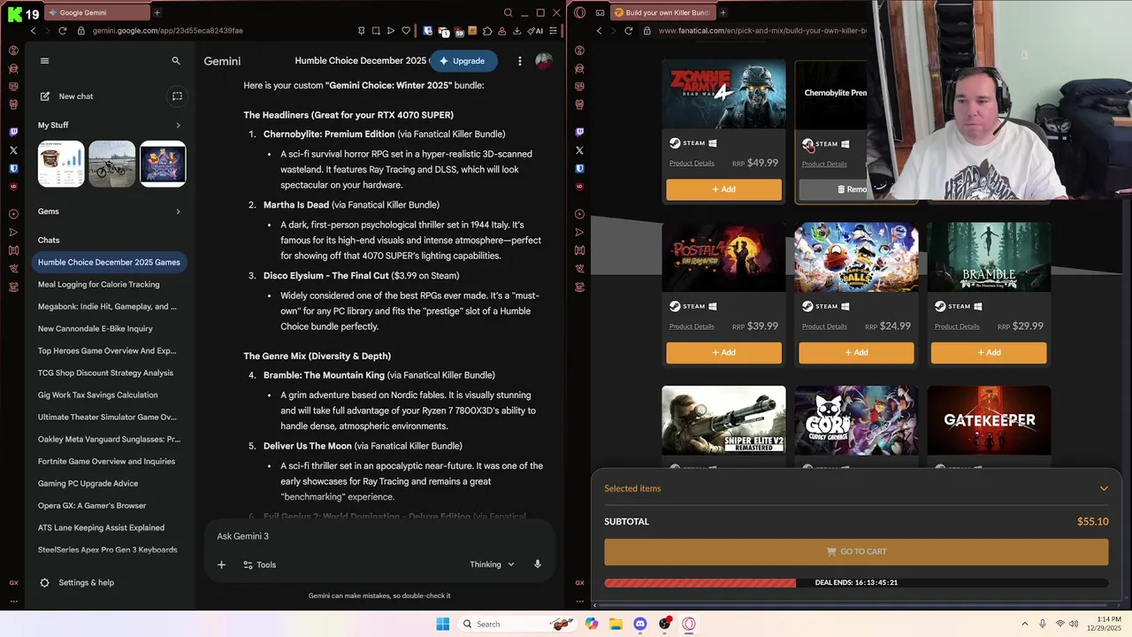Open Twitch in left window sidebar
Image resolution: width=1132 pixels, height=637 pixels.
(x=13, y=132)
